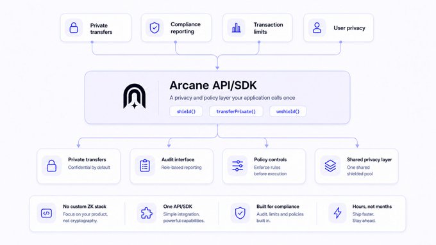Screen dimensions: 436x245
Task: Click the Confidential by default text
Action: (x=89, y=168)
